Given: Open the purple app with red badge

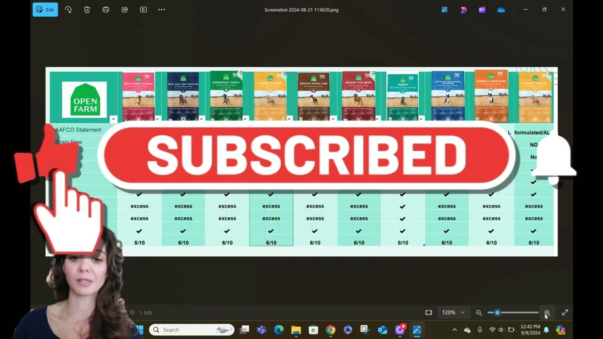Looking at the screenshot, I should tap(400, 330).
